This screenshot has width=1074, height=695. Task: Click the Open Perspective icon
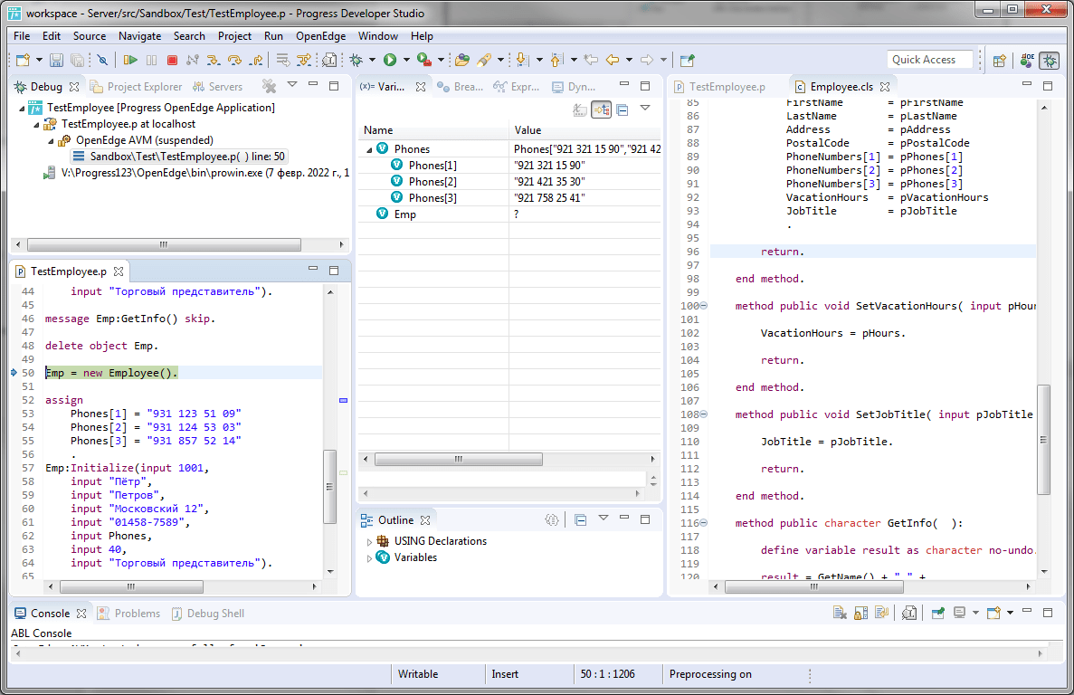(x=999, y=61)
